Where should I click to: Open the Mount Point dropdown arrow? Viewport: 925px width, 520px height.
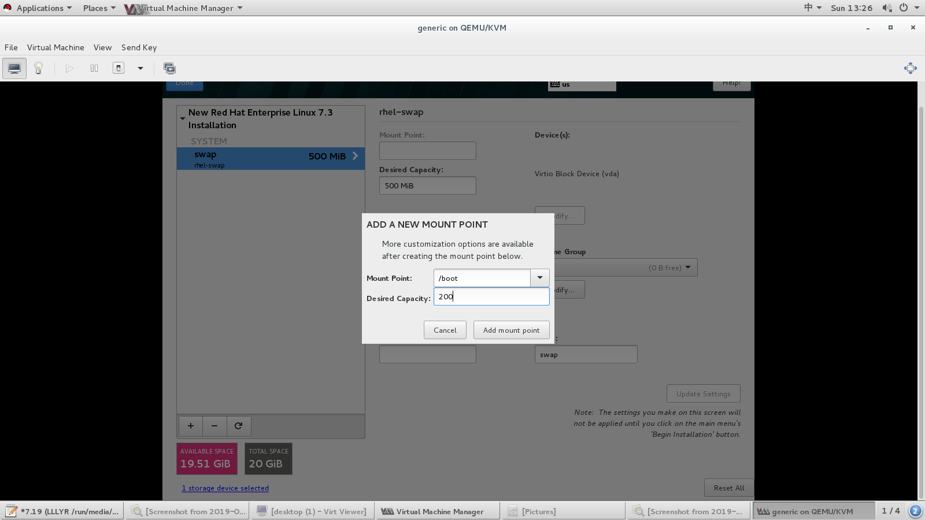click(539, 278)
